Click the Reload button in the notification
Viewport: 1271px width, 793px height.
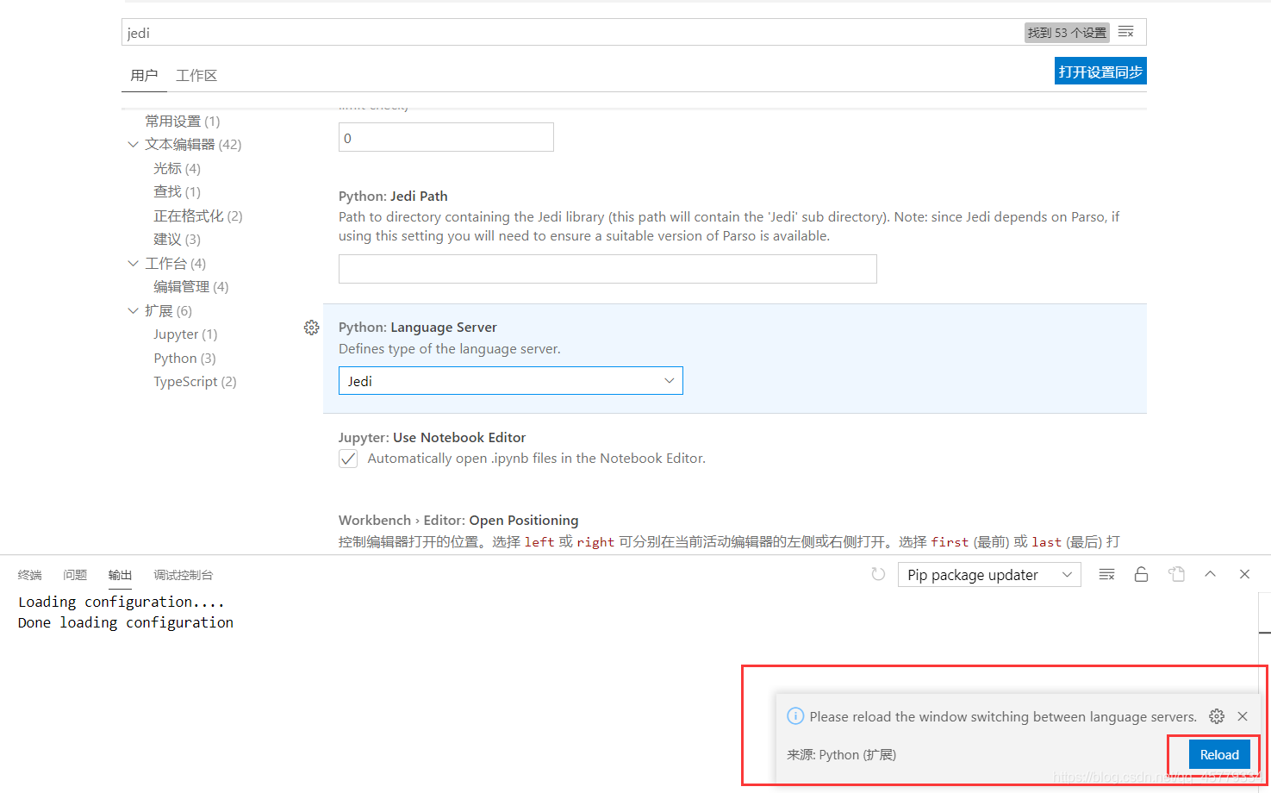1219,754
